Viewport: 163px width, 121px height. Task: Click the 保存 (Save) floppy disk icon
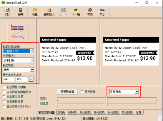[21, 12]
